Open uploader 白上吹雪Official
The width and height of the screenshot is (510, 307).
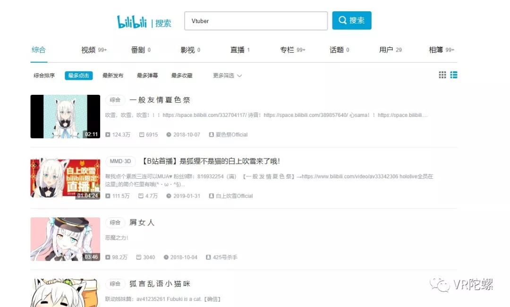[x=234, y=196]
